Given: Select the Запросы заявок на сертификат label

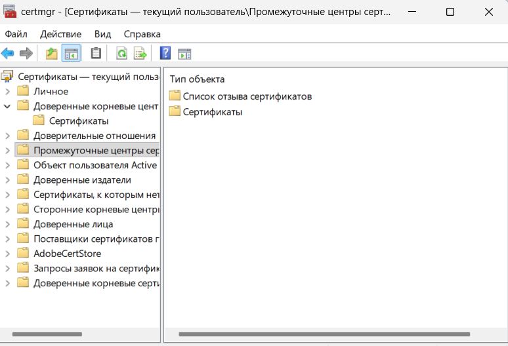Looking at the screenshot, I should pos(96,269).
